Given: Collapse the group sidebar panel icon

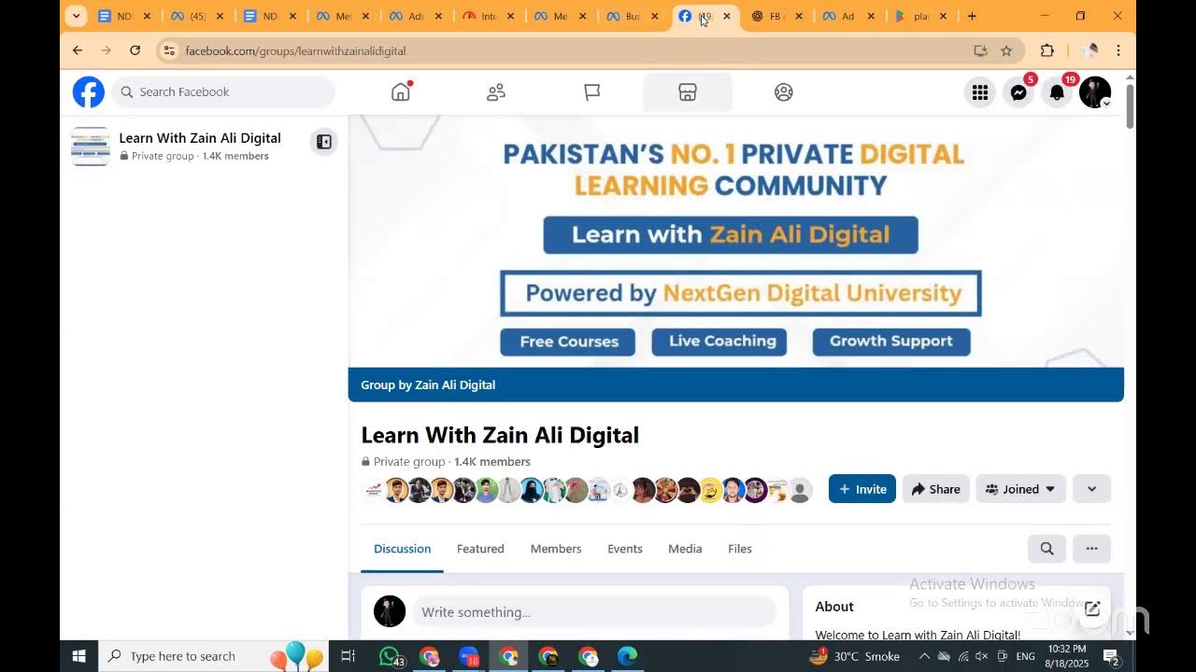Looking at the screenshot, I should pyautogui.click(x=323, y=142).
